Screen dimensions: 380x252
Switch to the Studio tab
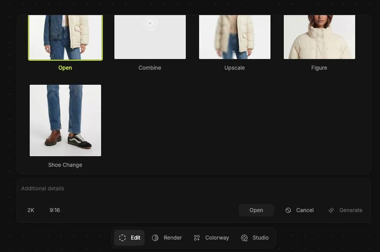click(x=255, y=238)
